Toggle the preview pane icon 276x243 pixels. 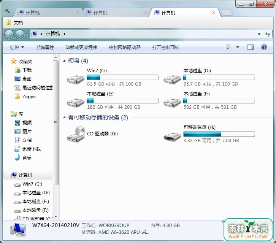[x=250, y=47]
